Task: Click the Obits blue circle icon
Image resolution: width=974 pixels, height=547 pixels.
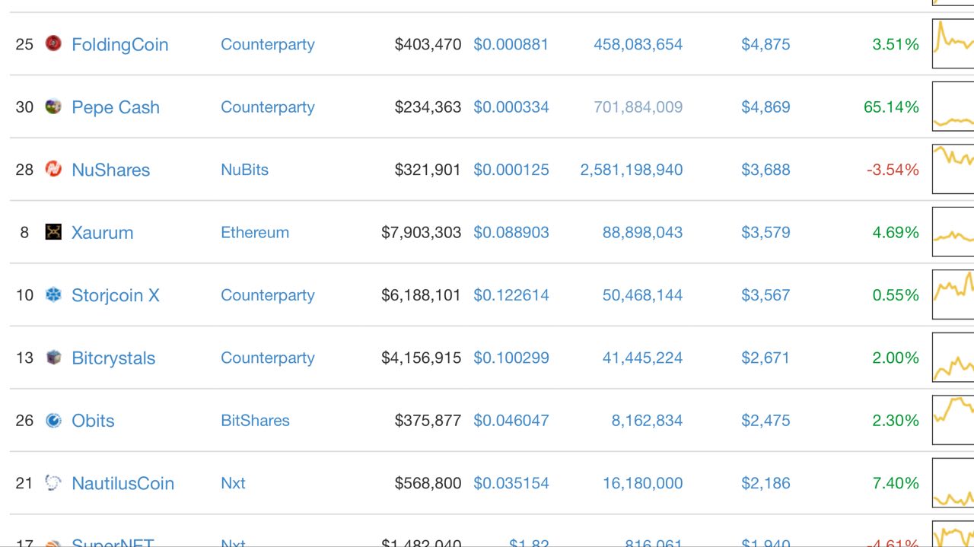Action: (x=53, y=420)
